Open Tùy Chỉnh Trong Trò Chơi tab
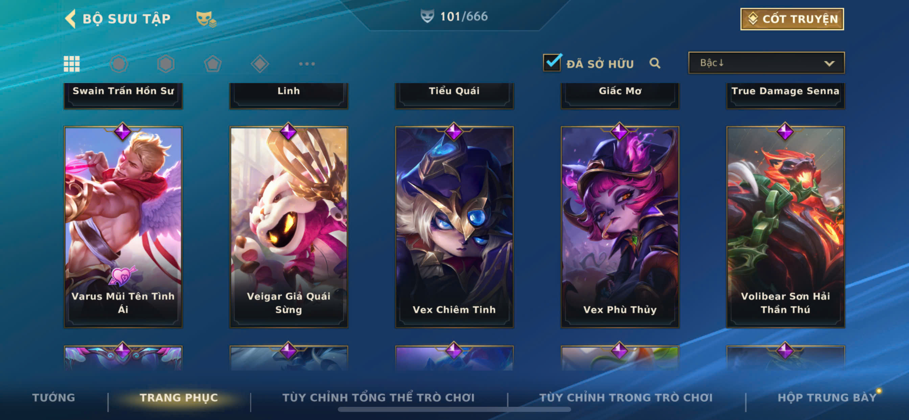 626,397
